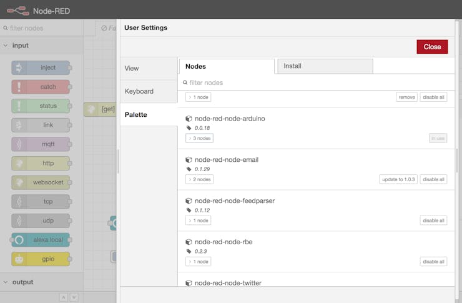The image size is (462, 303).
Task: Click package icon of node-red-node-rbe
Action: 189,242
